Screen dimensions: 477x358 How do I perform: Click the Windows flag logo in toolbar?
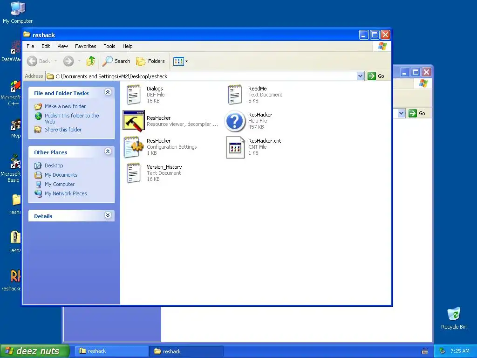[382, 46]
